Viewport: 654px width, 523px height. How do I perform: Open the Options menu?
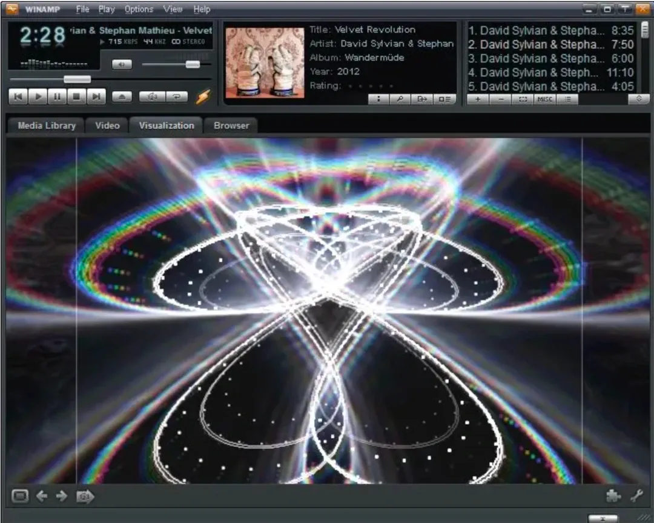pos(139,9)
